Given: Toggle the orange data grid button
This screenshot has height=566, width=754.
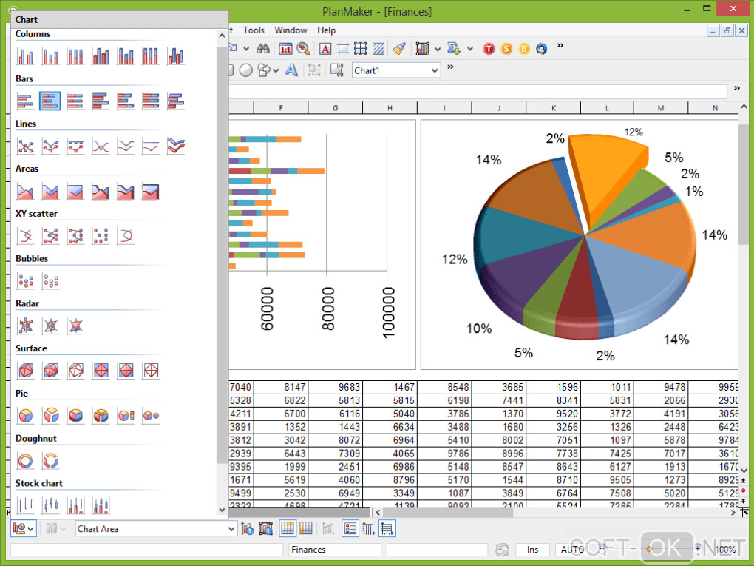Looking at the screenshot, I should click(x=306, y=528).
